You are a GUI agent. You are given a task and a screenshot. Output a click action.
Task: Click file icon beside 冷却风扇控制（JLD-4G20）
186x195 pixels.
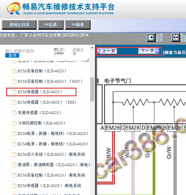pyautogui.click(x=14, y=123)
